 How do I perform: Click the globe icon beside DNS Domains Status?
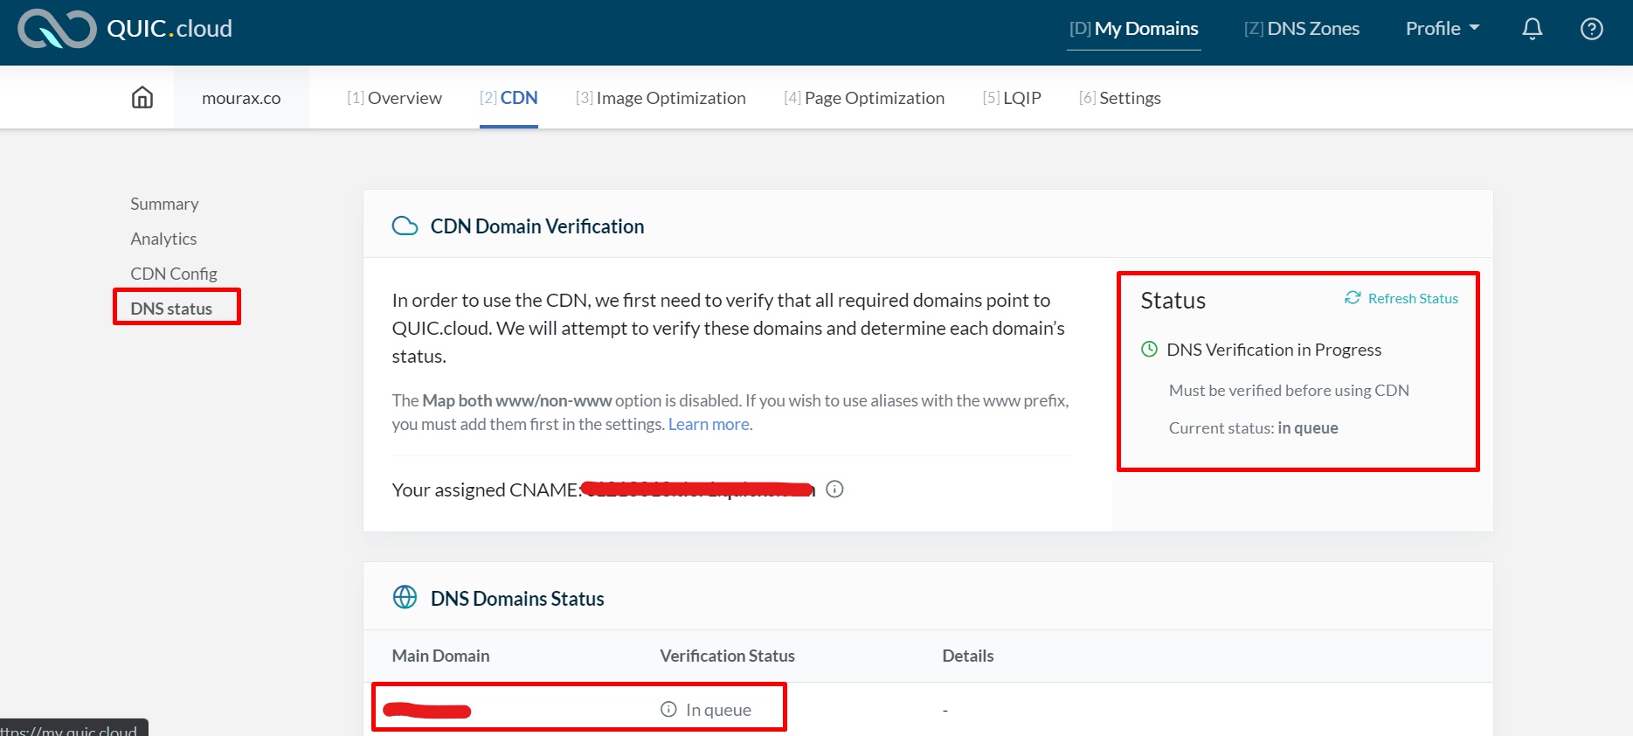pyautogui.click(x=405, y=597)
